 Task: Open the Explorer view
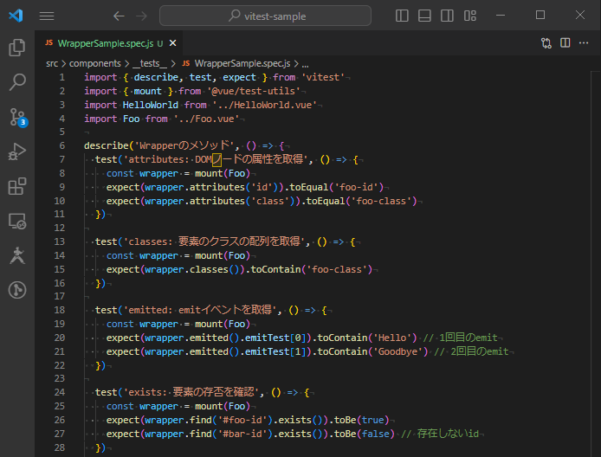(17, 47)
